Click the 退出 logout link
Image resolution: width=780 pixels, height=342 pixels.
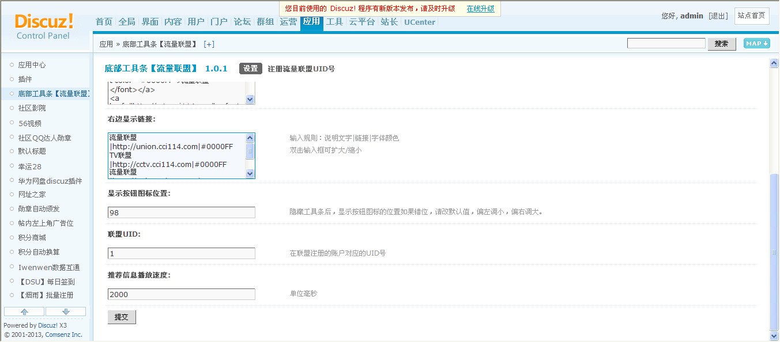(718, 16)
